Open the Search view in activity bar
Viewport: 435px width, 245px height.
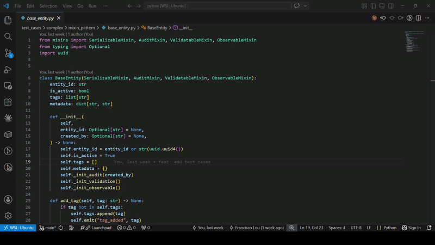click(8, 36)
